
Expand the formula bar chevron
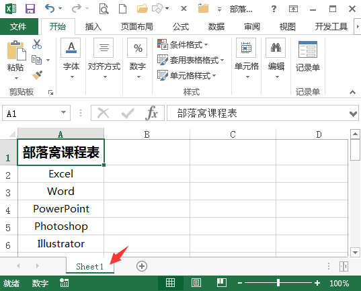353,114
